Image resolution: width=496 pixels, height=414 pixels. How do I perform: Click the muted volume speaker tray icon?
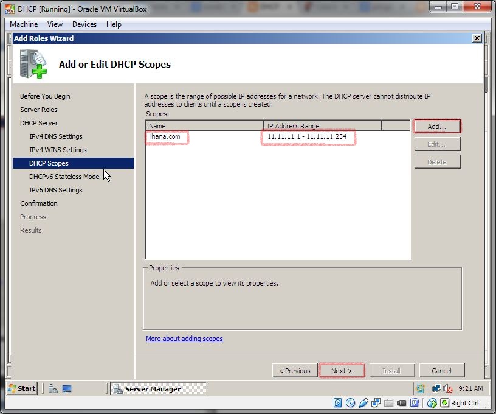click(447, 388)
